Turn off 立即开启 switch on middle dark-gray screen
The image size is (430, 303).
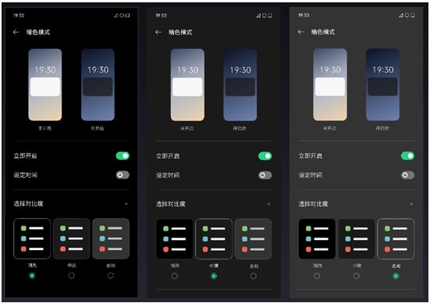(x=265, y=156)
